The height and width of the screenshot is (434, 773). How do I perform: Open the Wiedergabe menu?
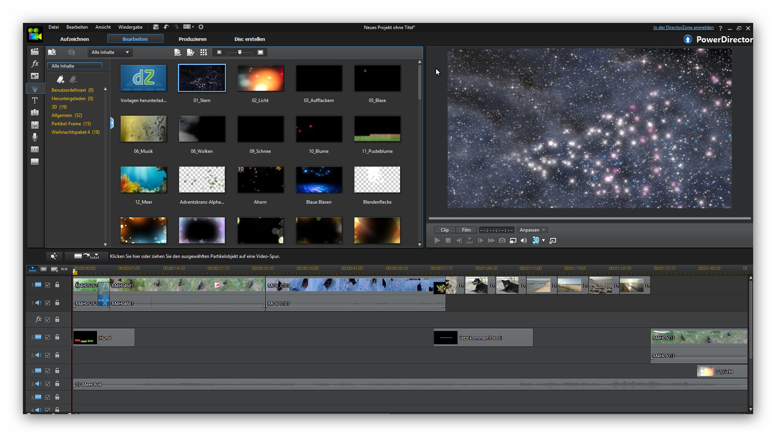point(130,27)
